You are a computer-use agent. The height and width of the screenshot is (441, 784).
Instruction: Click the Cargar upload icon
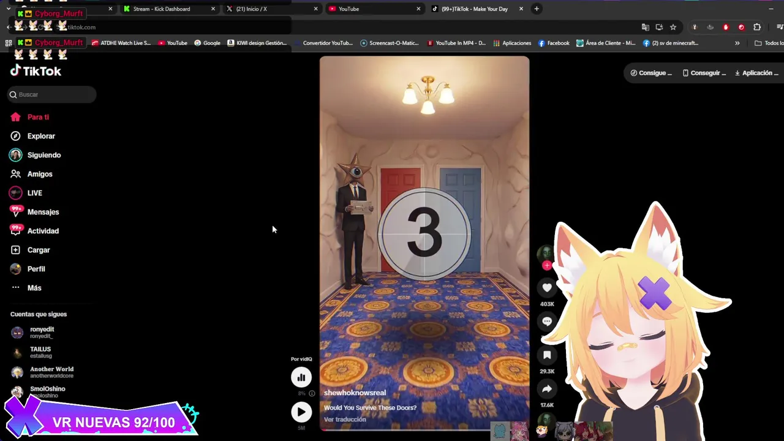pos(15,250)
